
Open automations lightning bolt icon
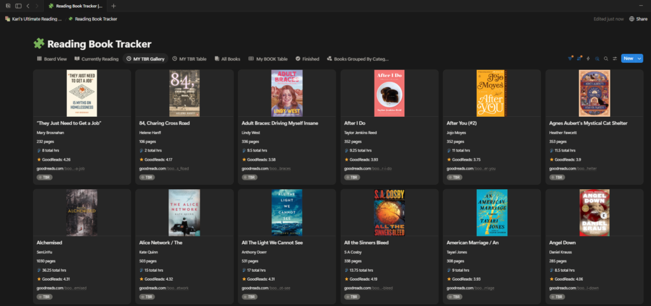click(x=588, y=58)
